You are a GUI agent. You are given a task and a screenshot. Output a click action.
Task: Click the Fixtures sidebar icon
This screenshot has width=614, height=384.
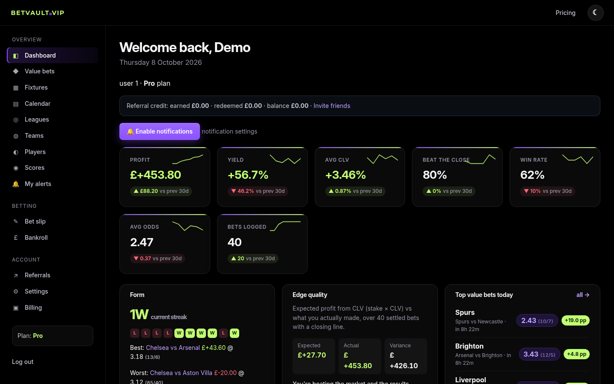point(16,87)
